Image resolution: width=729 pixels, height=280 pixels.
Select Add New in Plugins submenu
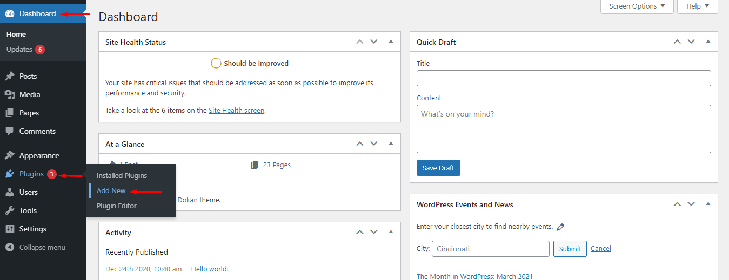[x=111, y=190]
